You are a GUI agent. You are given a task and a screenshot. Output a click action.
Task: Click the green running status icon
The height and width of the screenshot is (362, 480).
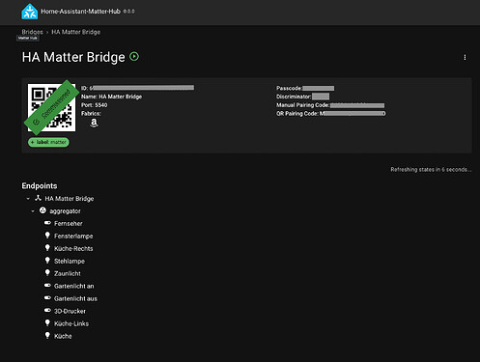click(x=134, y=57)
